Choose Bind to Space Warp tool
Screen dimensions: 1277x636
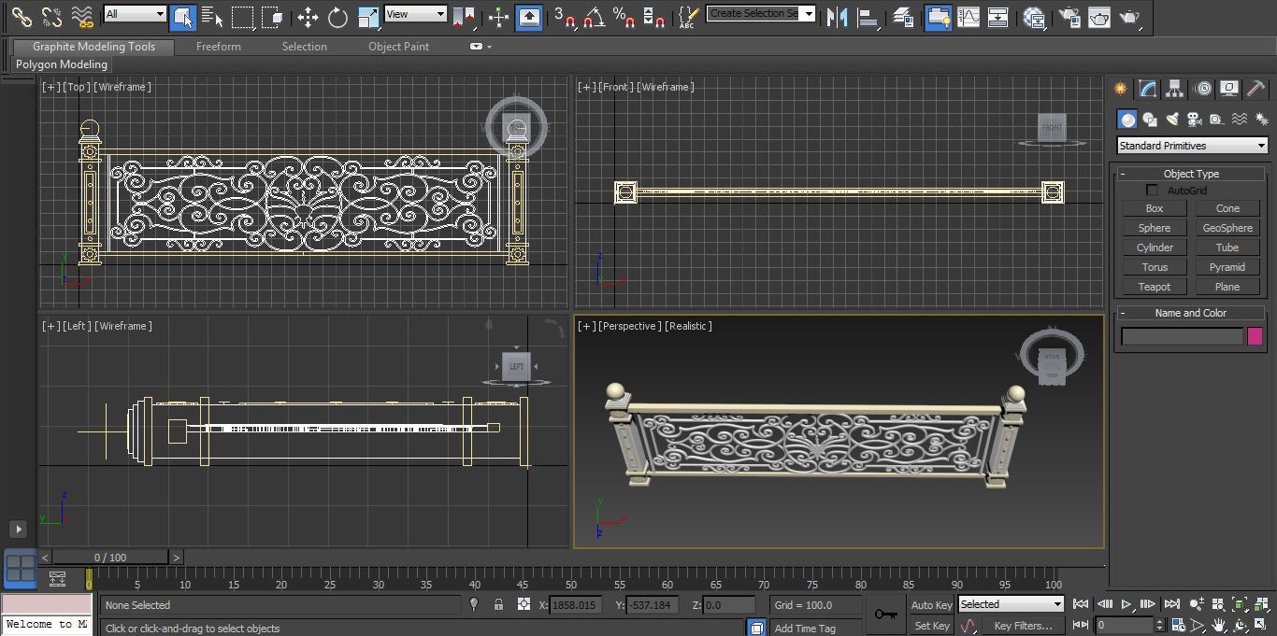click(82, 16)
